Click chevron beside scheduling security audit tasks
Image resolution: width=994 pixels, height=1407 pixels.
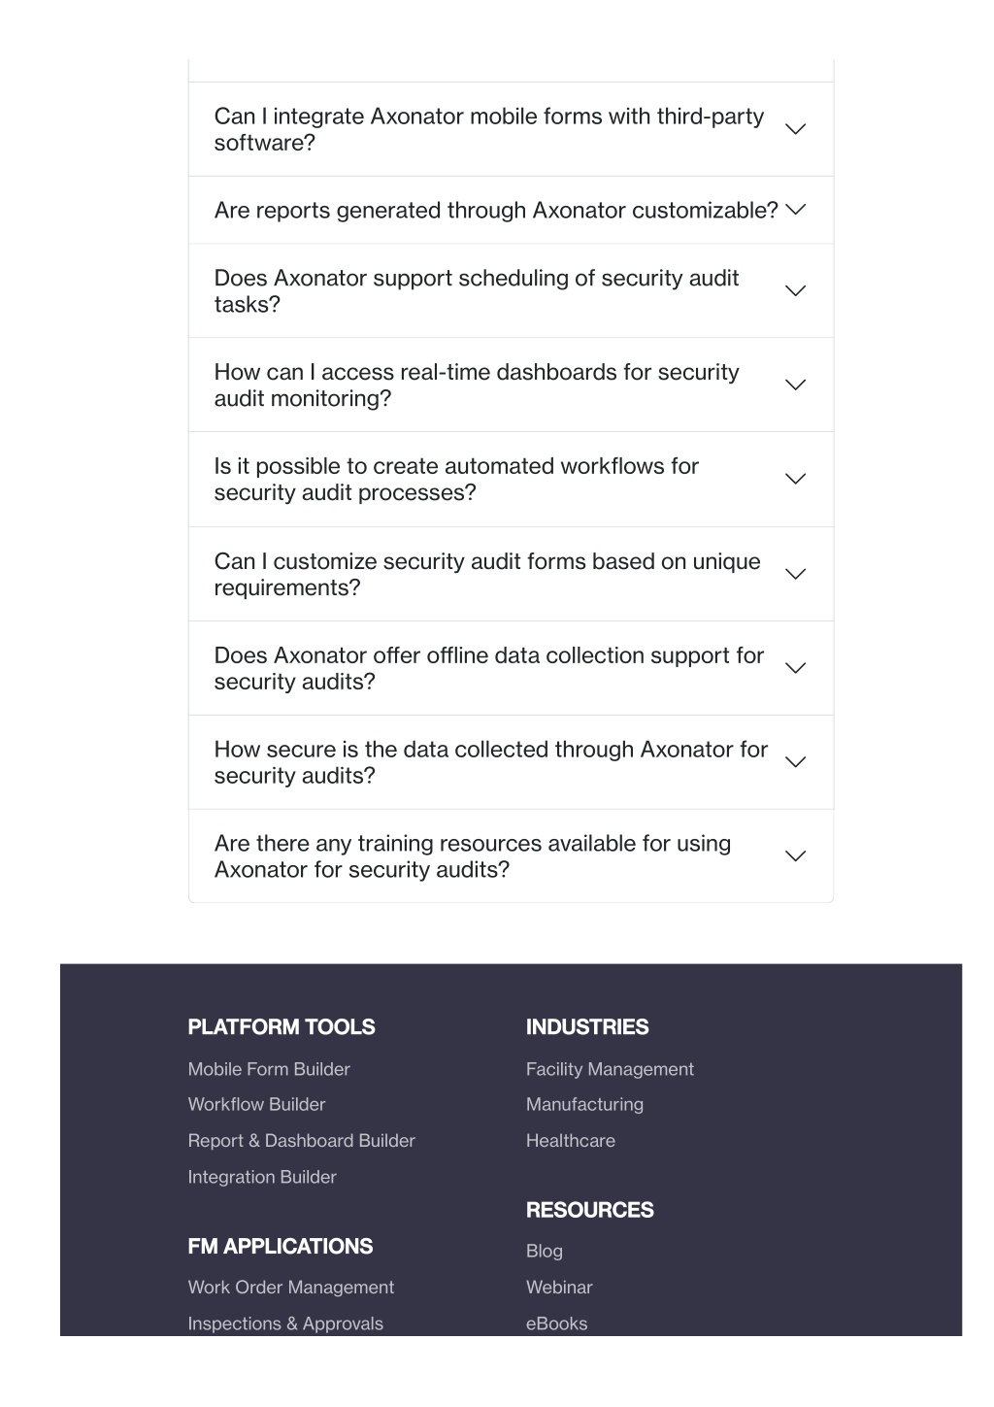[x=795, y=291]
